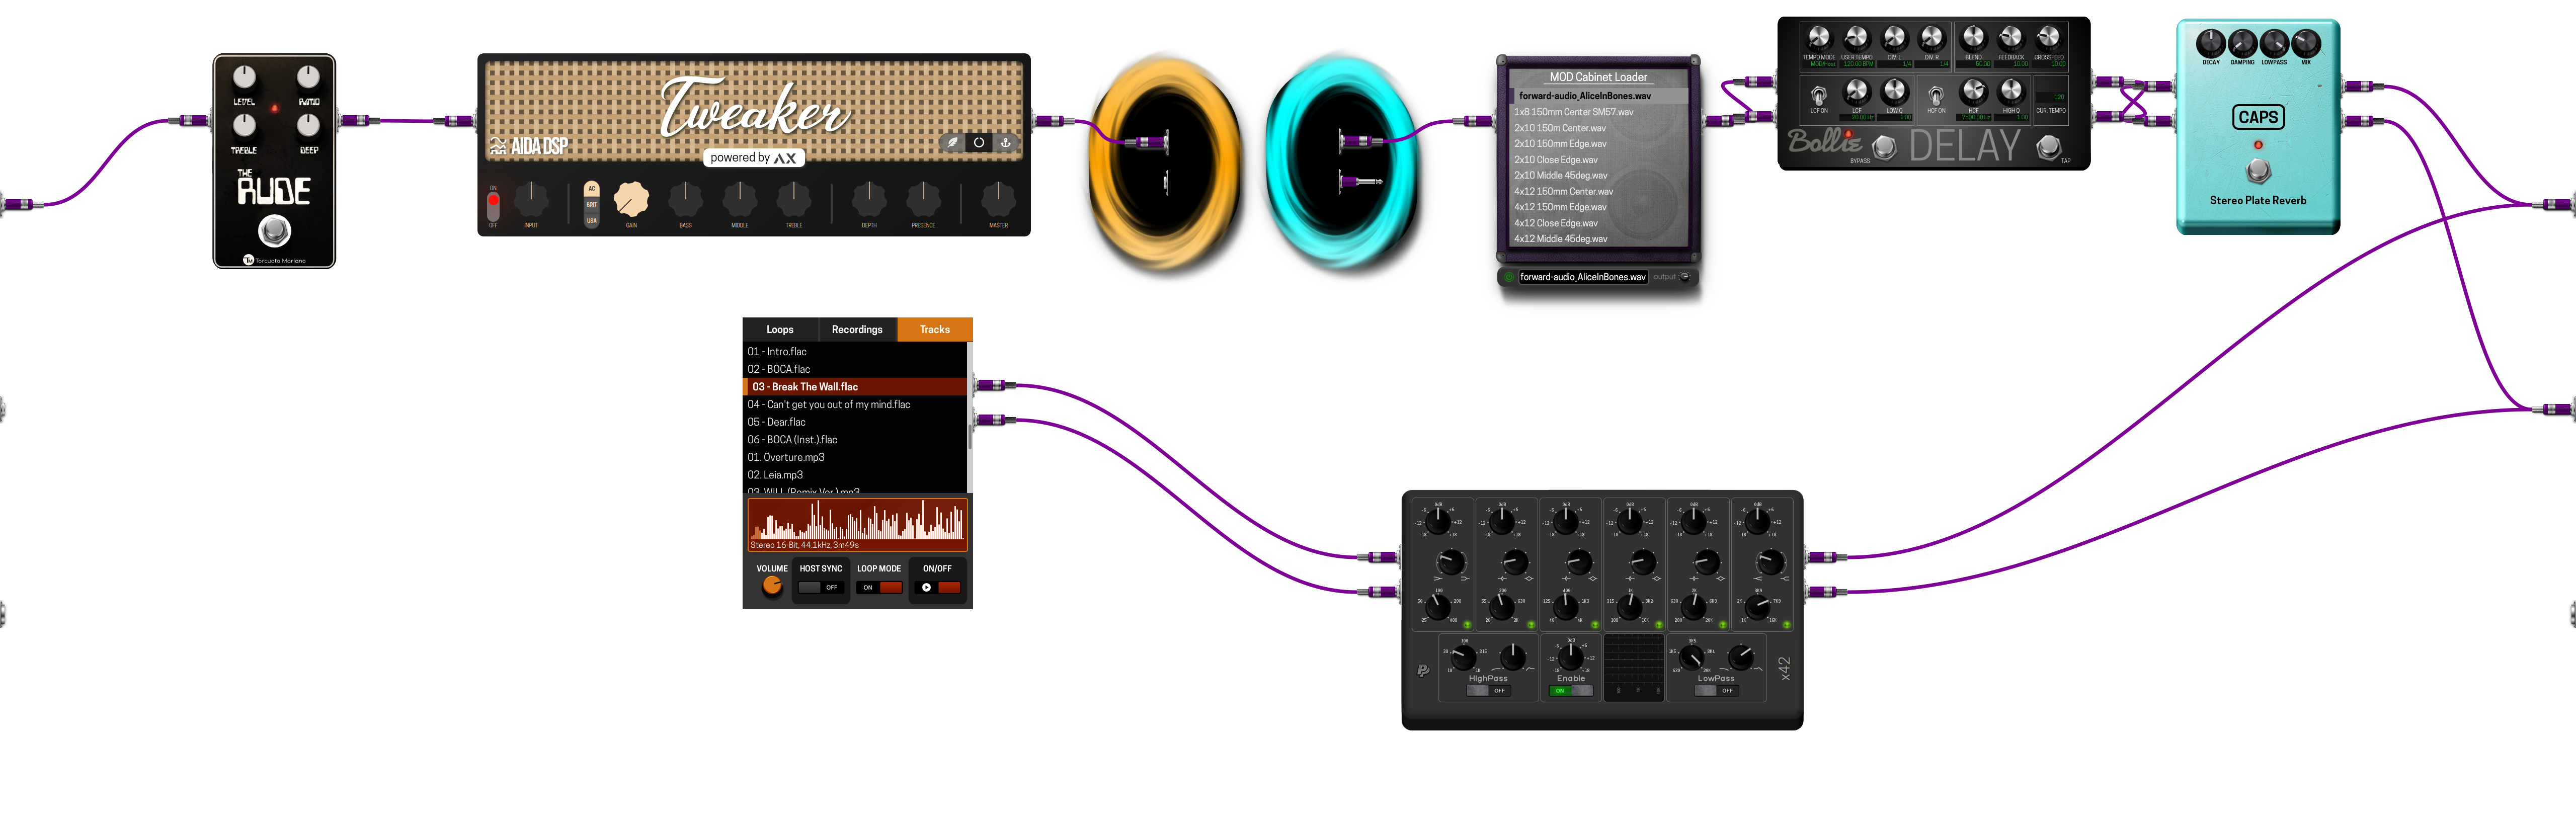Viewport: 2576px width, 819px height.
Task: Click the feather icon on Tweaker amp
Action: pos(952,142)
